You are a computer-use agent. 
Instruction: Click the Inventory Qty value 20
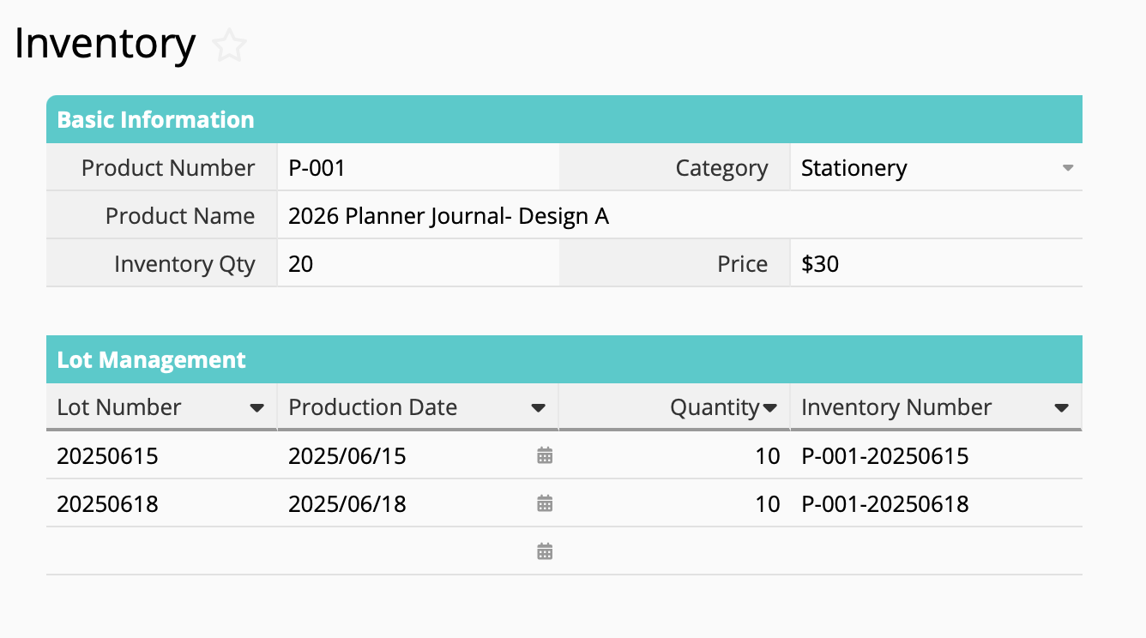click(417, 264)
